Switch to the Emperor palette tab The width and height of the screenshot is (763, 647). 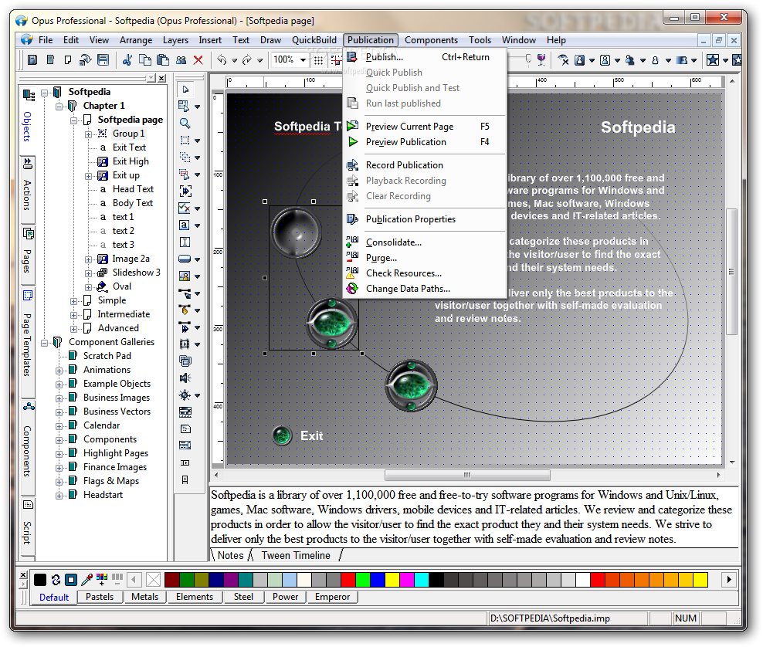pos(332,597)
